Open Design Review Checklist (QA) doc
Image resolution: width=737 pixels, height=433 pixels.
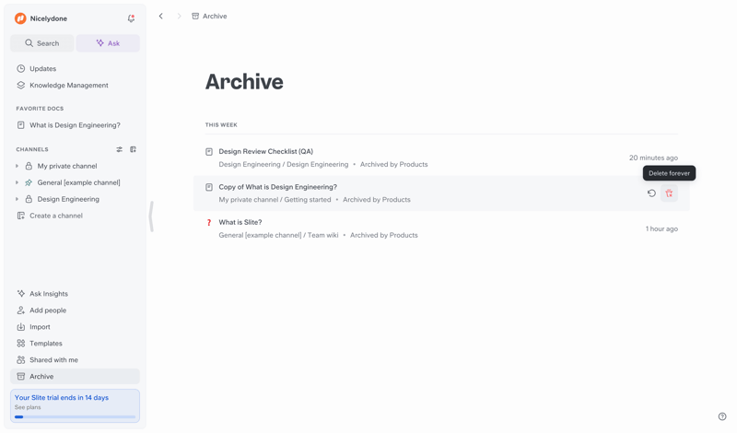coord(265,151)
